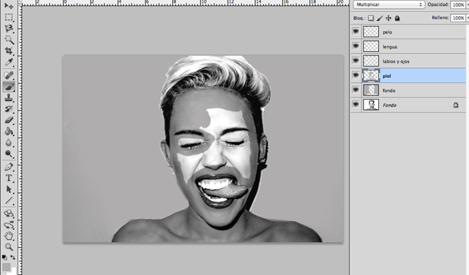Click the pelo layer thumbnail
This screenshot has height=275, width=469.
[x=371, y=32]
